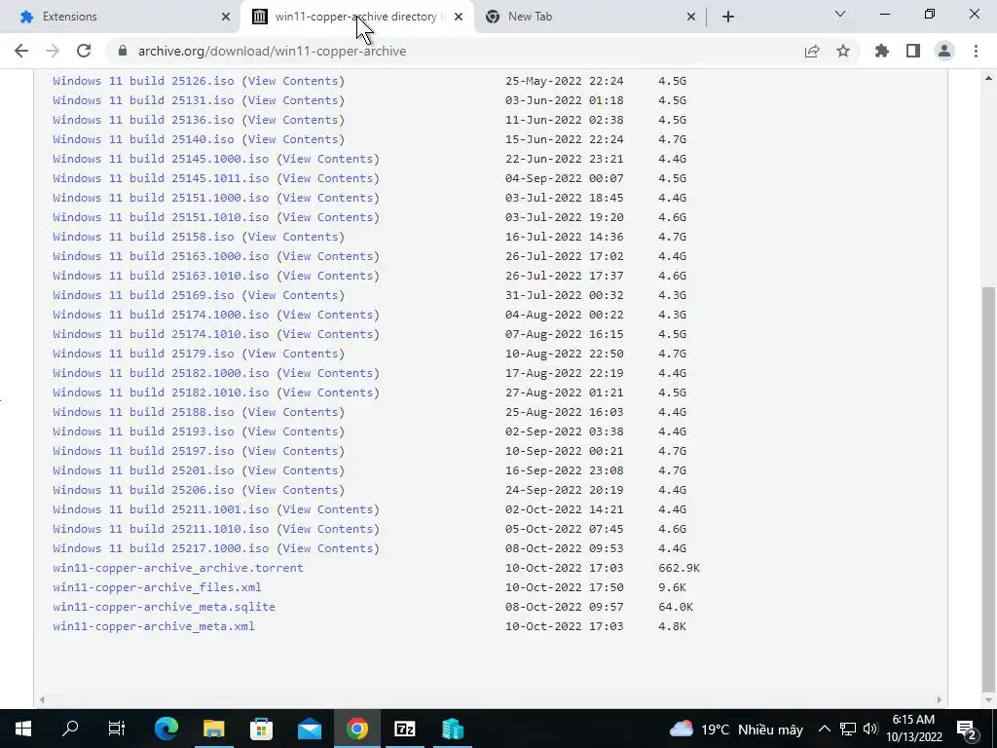
Task: Go back to the previous page
Action: [x=21, y=51]
